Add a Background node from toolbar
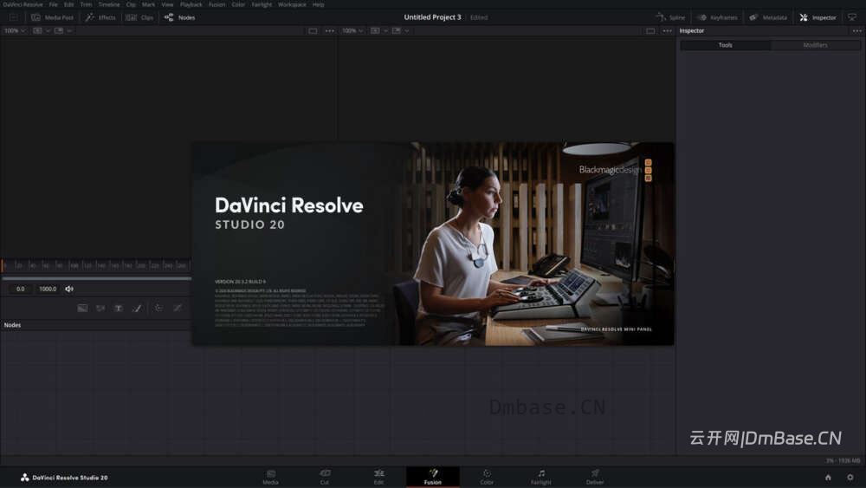This screenshot has height=488, width=866. (82, 308)
